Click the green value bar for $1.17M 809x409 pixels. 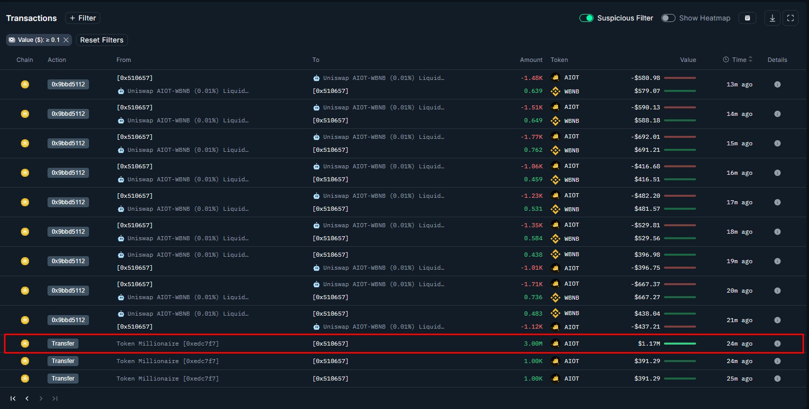pyautogui.click(x=679, y=344)
